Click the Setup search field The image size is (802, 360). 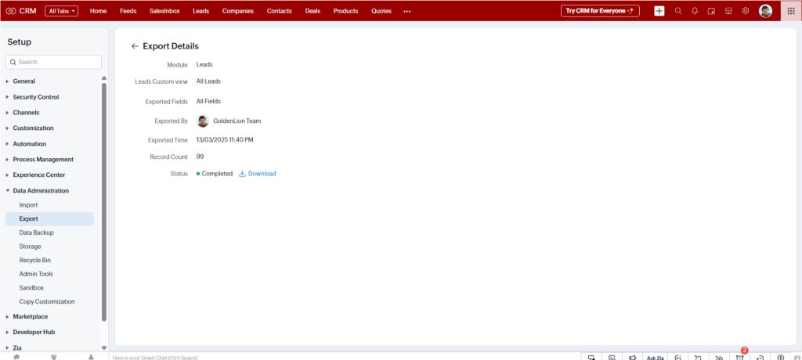click(x=54, y=62)
